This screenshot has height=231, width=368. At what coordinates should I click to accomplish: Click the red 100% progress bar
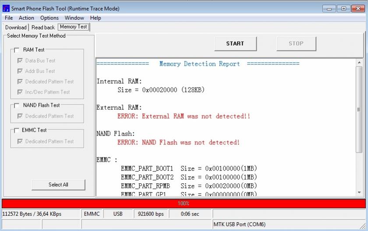(x=184, y=203)
